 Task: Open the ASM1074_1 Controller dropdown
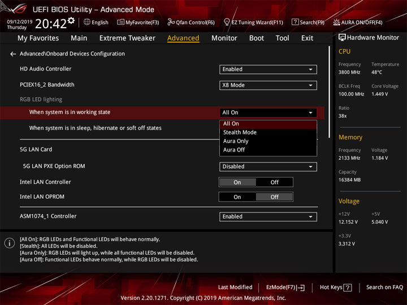click(x=268, y=217)
